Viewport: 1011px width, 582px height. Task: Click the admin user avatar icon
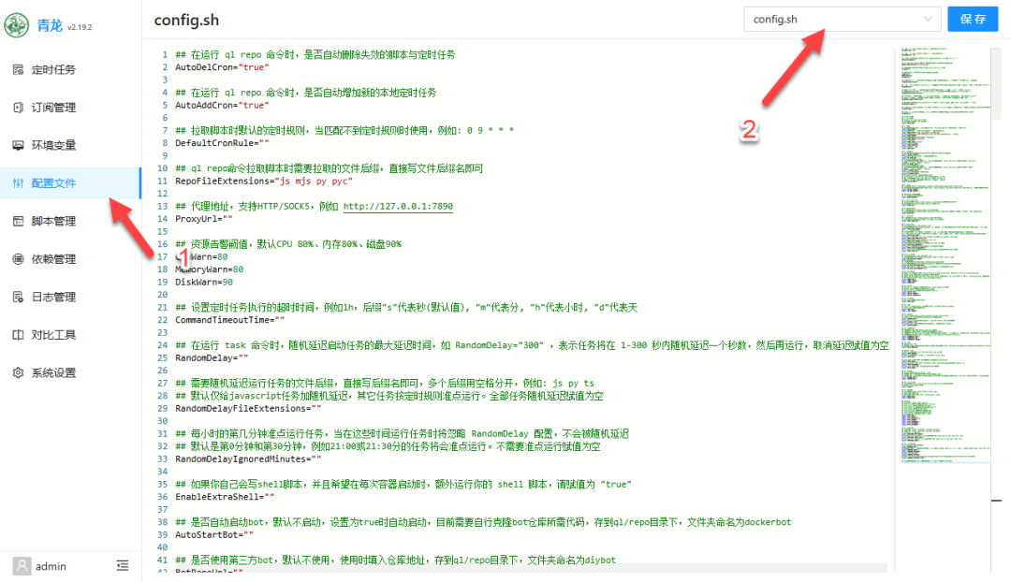[22, 566]
